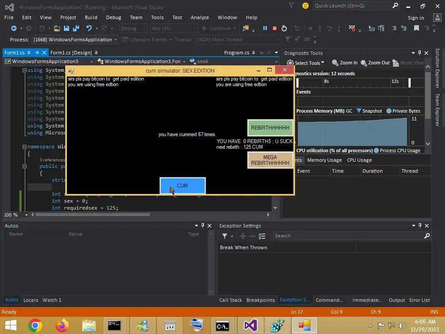The width and height of the screenshot is (445, 334).
Task: Open Solution Explorer side tab
Action: click(x=437, y=68)
